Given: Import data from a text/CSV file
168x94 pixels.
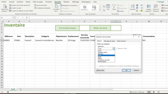Looking at the screenshot, I should (x=20, y=5).
